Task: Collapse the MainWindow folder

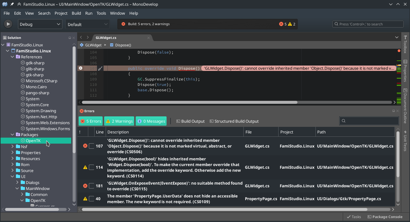Action: tap(17, 188)
